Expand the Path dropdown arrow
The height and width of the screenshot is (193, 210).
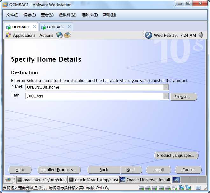(x=166, y=96)
